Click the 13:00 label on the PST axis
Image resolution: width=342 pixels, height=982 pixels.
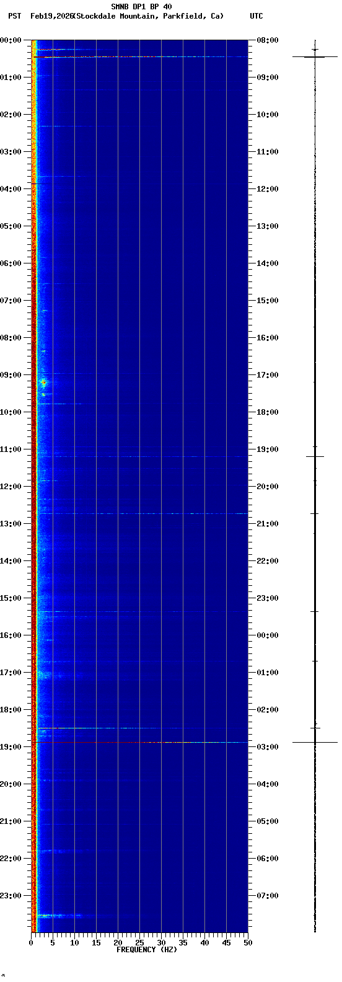tap(11, 524)
